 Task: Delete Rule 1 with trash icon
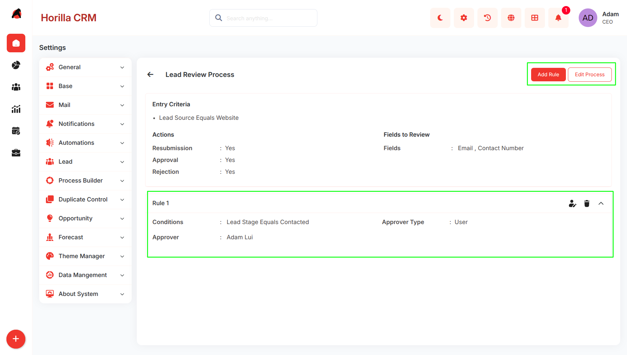pyautogui.click(x=587, y=203)
